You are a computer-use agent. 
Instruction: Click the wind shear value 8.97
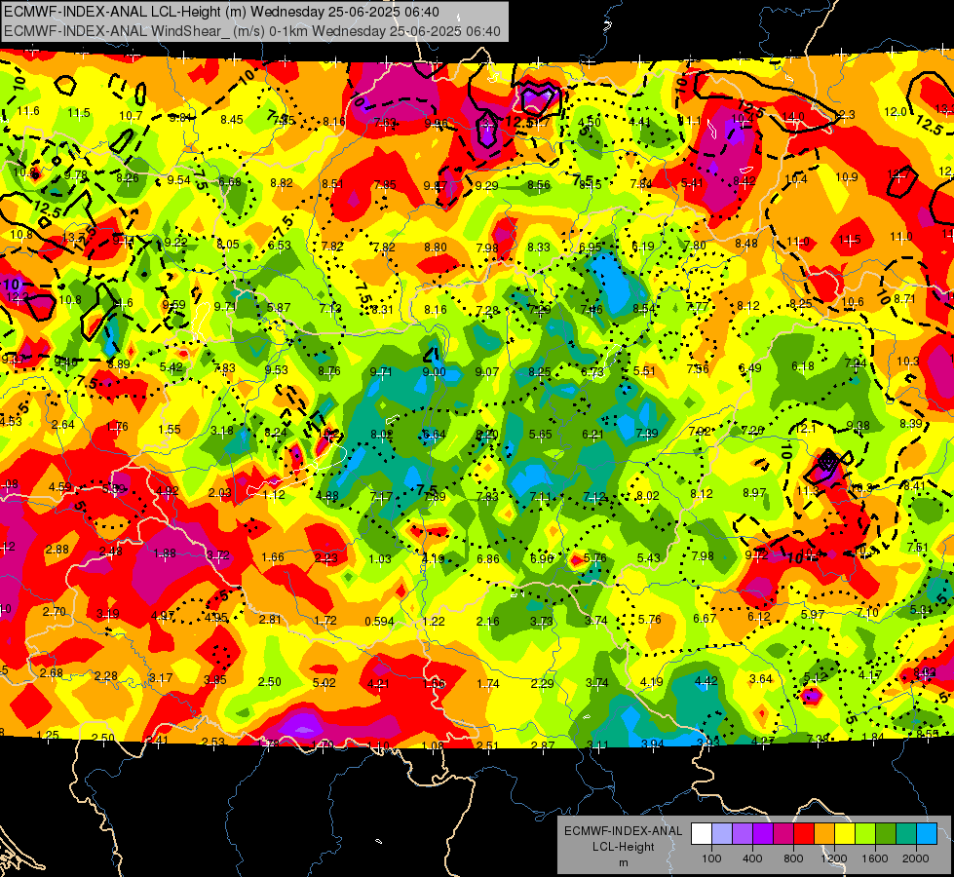click(754, 492)
